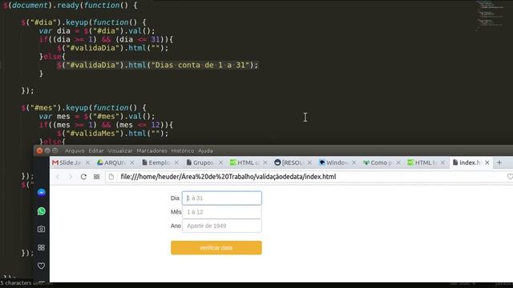Open the Editar menu
The width and height of the screenshot is (513, 288).
(x=96, y=151)
